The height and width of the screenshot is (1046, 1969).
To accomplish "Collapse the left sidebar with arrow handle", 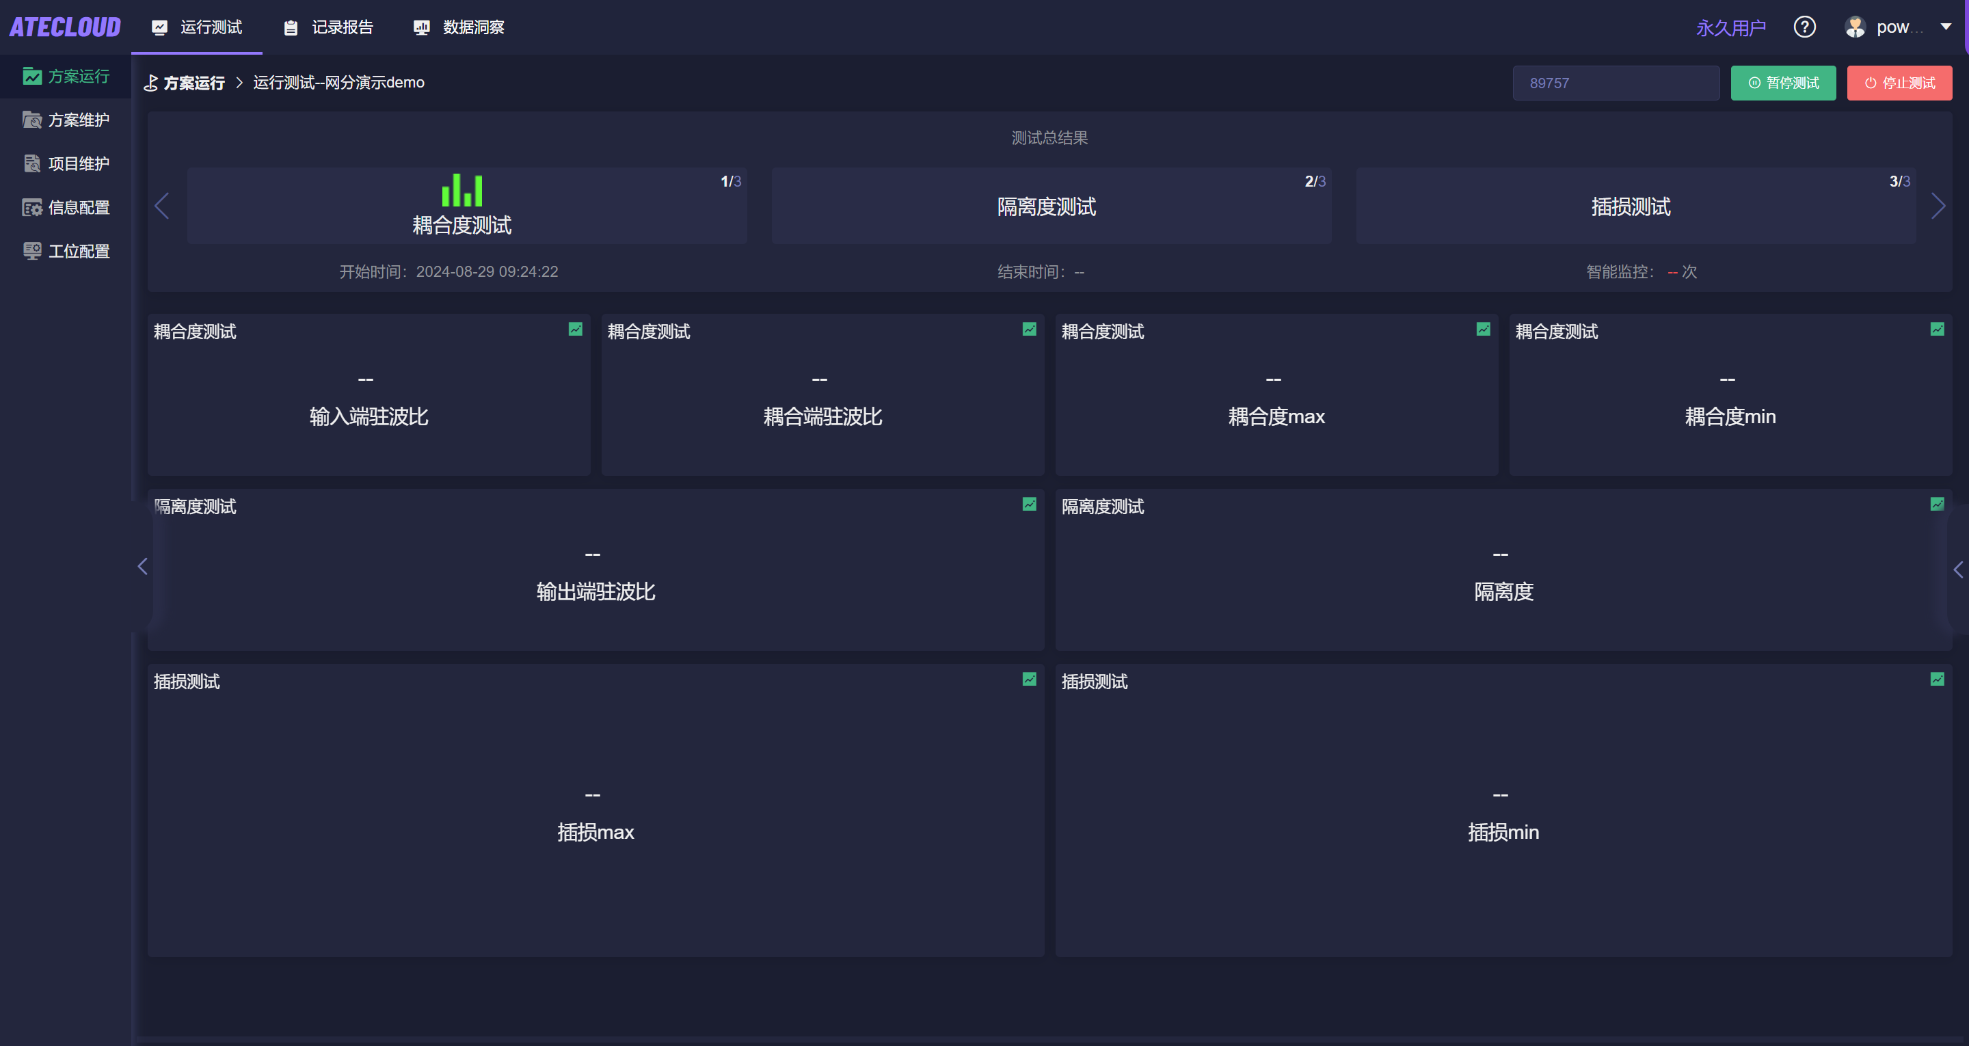I will click(x=142, y=567).
